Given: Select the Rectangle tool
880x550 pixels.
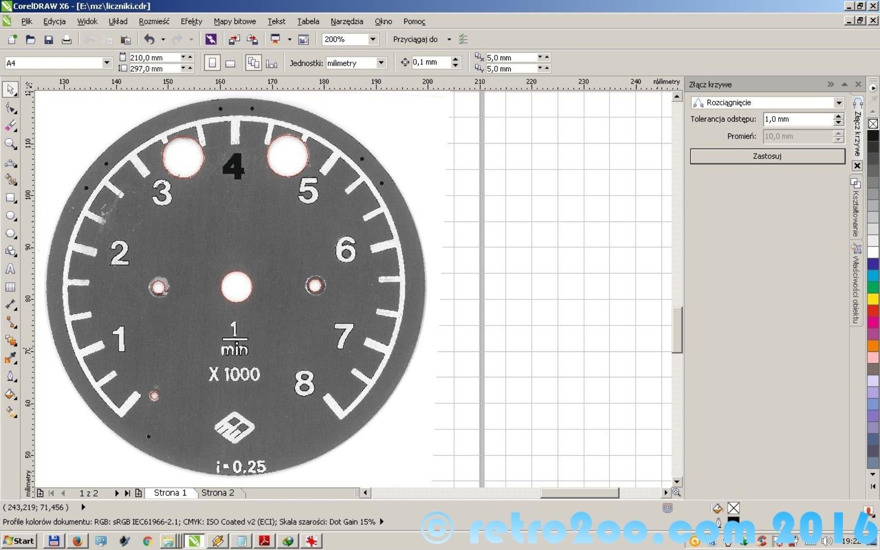Looking at the screenshot, I should pyautogui.click(x=10, y=198).
